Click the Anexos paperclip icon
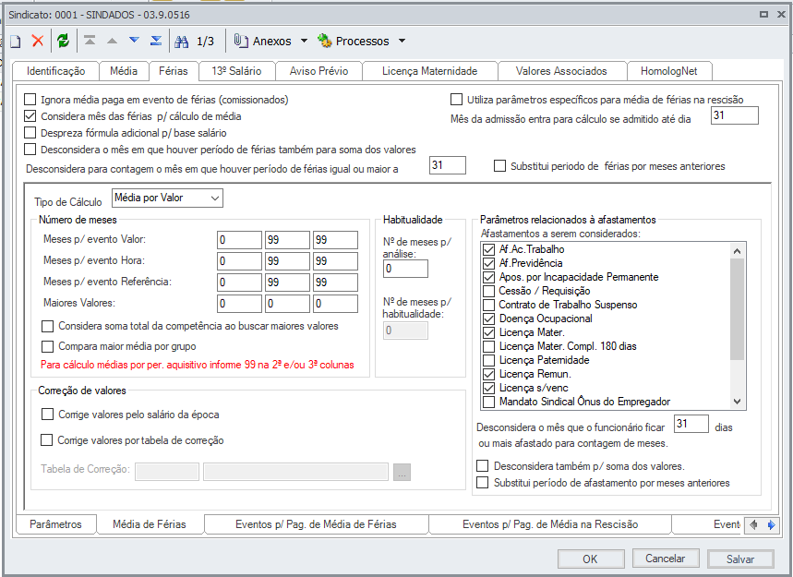Image resolution: width=793 pixels, height=577 pixels. tap(240, 41)
